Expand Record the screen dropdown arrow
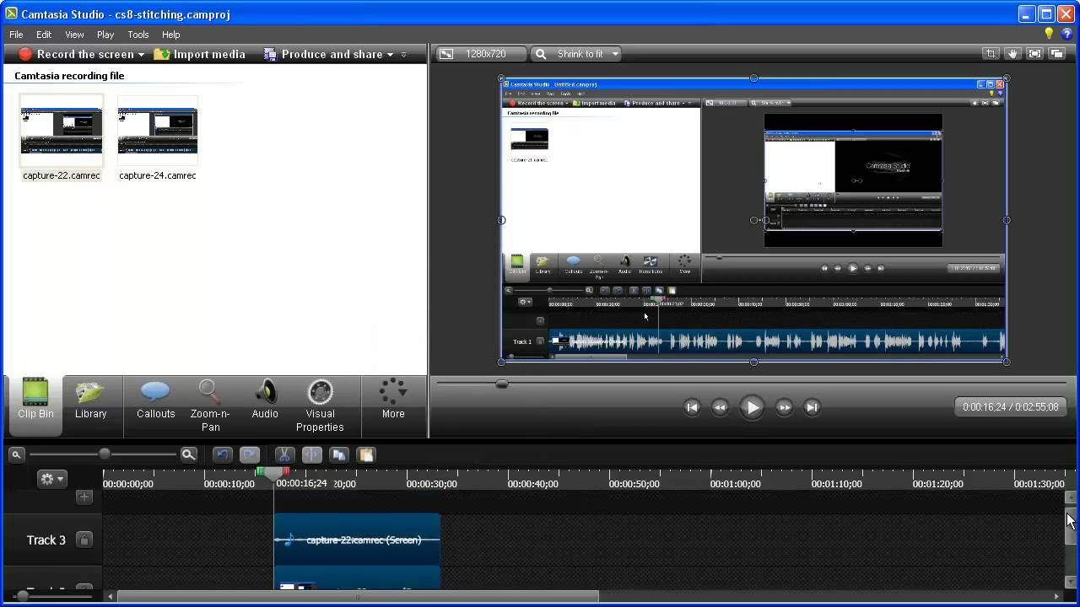The width and height of the screenshot is (1080, 607). click(x=141, y=55)
